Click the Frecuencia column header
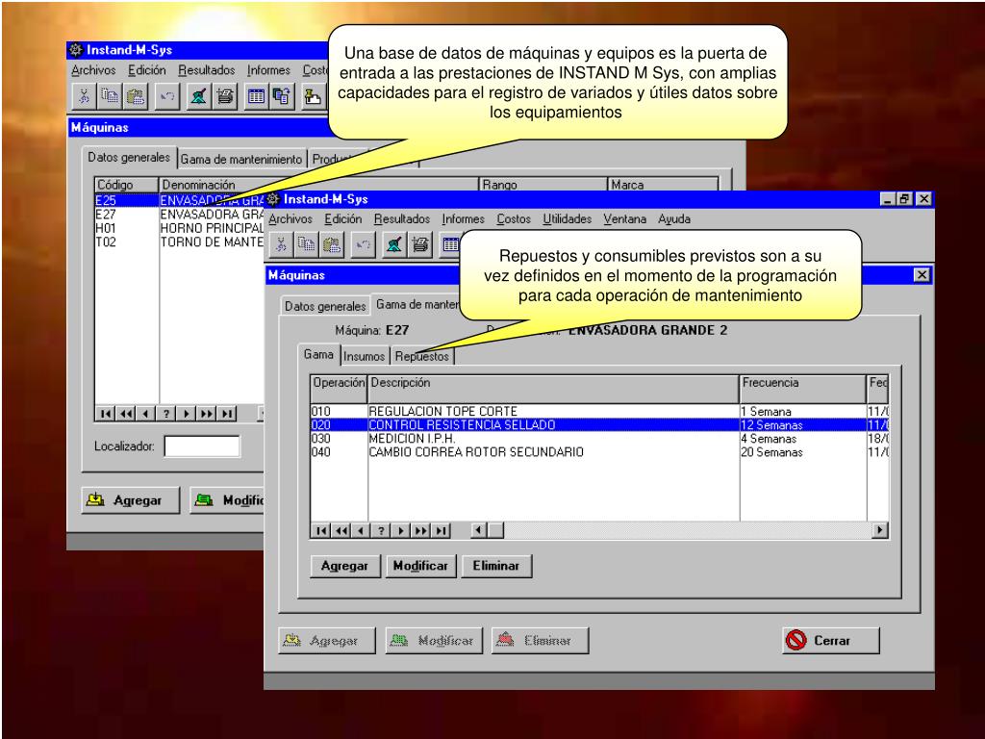Viewport: 985px width, 739px height. [802, 389]
